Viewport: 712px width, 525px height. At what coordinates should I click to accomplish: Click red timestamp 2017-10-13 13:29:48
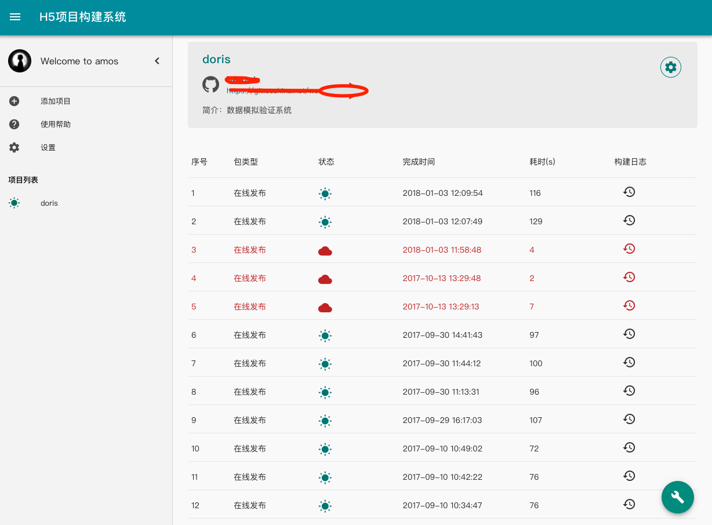point(442,278)
